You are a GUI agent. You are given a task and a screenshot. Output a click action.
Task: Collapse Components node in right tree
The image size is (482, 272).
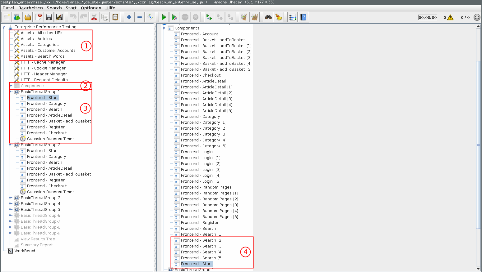(164, 28)
